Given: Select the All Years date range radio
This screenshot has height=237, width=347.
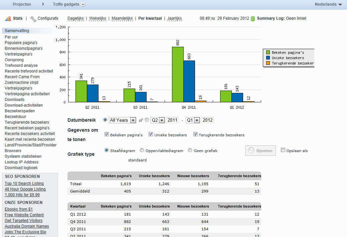Looking at the screenshot, I should click(105, 120).
